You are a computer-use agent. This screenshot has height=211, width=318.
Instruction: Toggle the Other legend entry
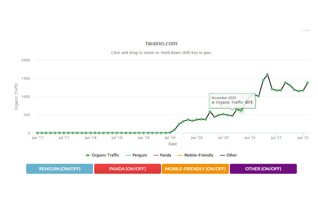click(x=228, y=155)
